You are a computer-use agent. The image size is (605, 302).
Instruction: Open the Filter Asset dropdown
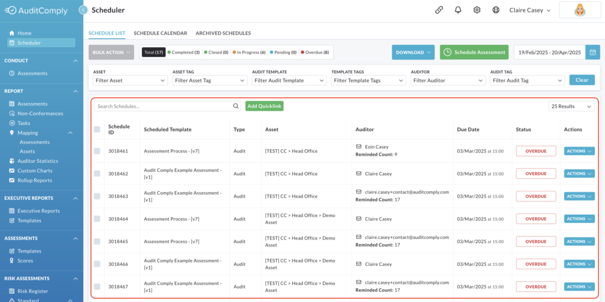pos(131,80)
